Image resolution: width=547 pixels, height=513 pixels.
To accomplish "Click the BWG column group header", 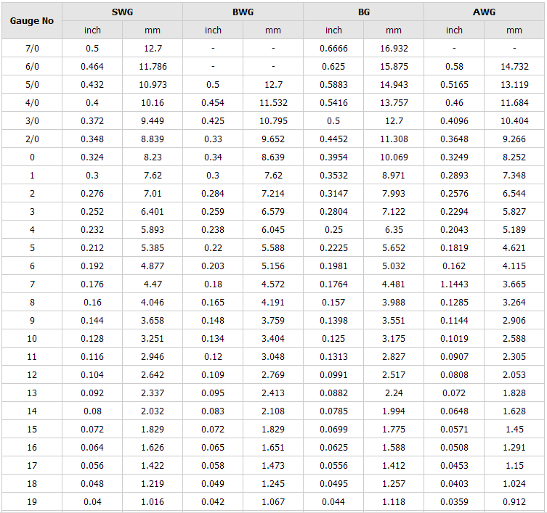I will pos(243,12).
